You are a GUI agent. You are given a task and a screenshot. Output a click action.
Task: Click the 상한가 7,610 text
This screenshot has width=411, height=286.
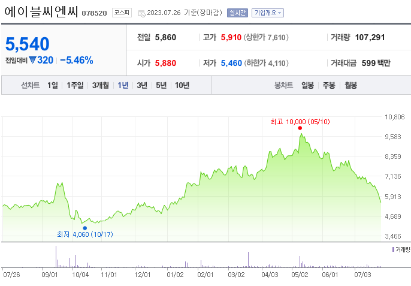click(x=266, y=38)
